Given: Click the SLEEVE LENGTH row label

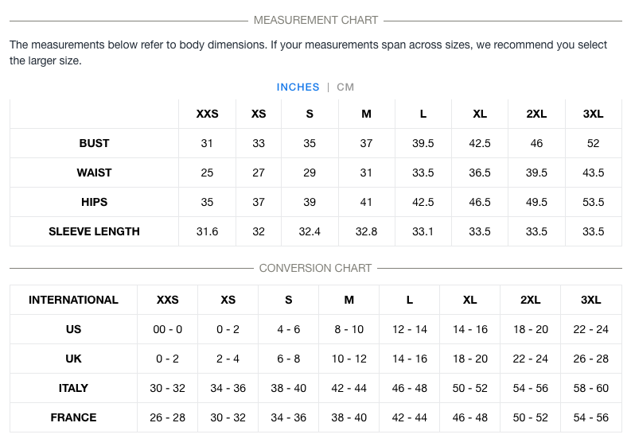Looking at the screenshot, I should (94, 231).
